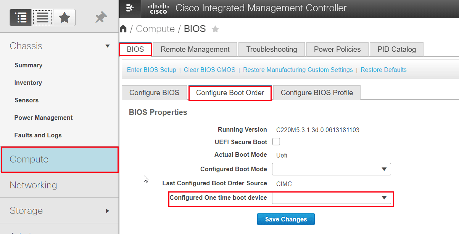Open Inventory under Chassis
Viewport: 459px width, 234px height.
[28, 83]
